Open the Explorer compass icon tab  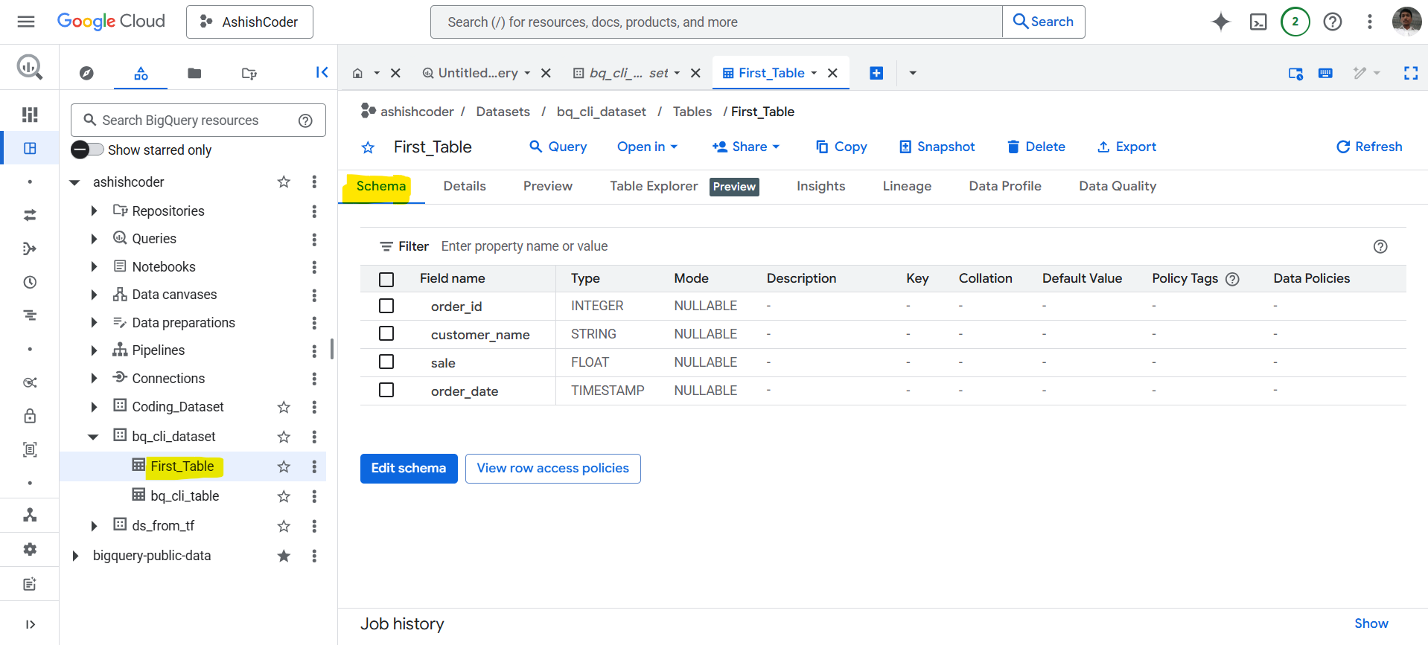86,73
